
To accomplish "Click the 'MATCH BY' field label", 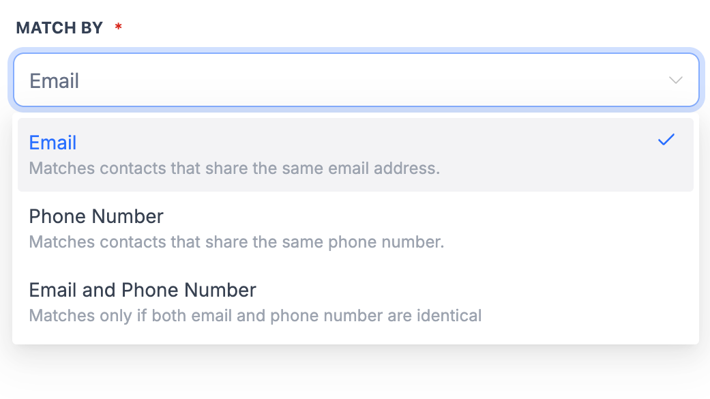I will coord(59,28).
